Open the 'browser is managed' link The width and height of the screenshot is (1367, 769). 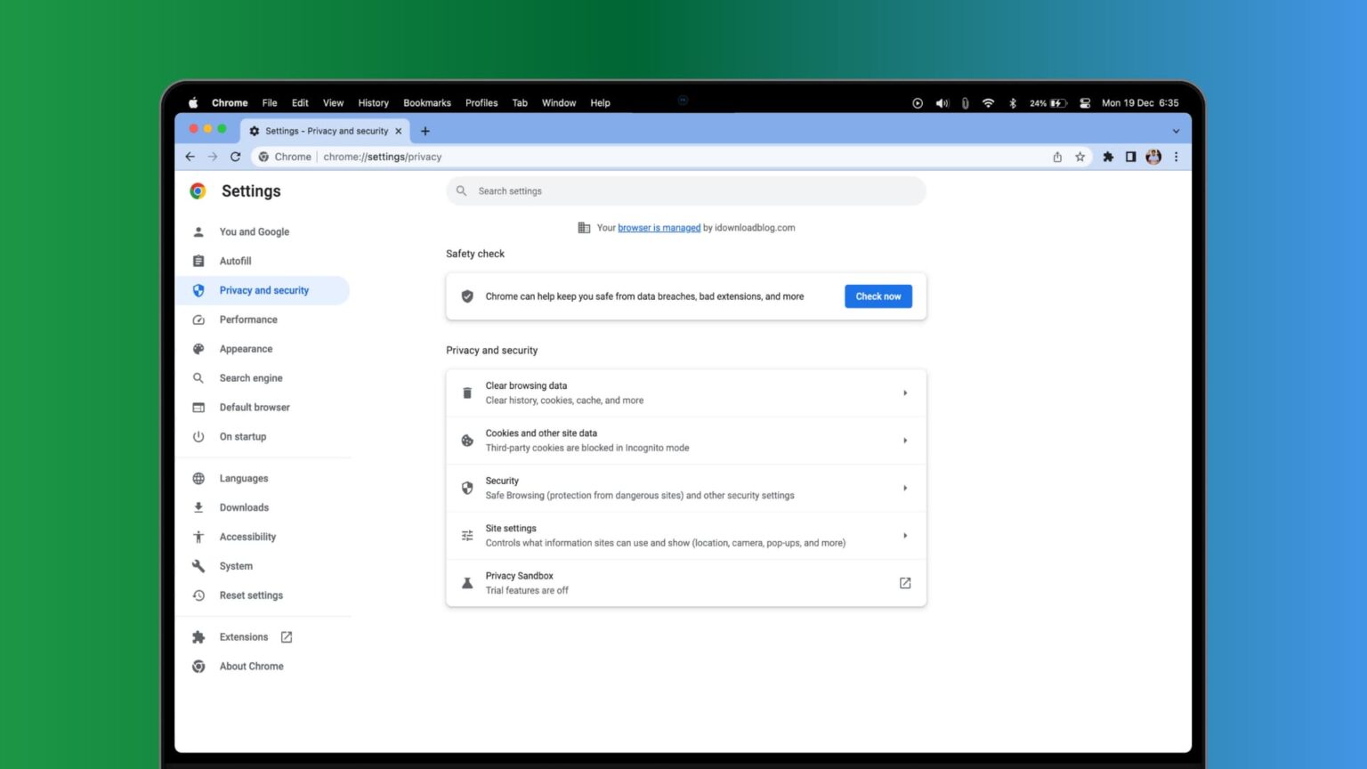tap(659, 228)
